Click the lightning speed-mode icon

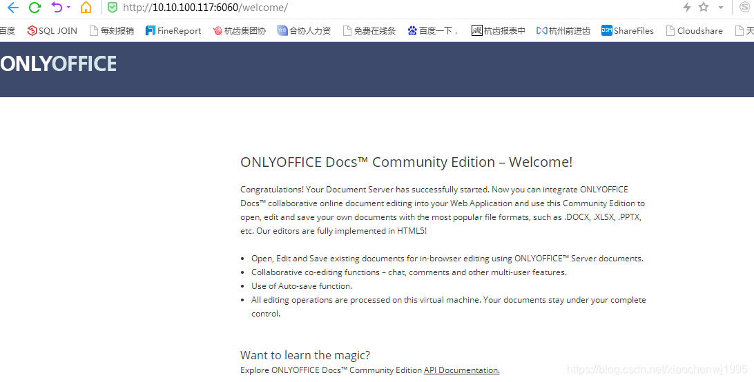[687, 7]
